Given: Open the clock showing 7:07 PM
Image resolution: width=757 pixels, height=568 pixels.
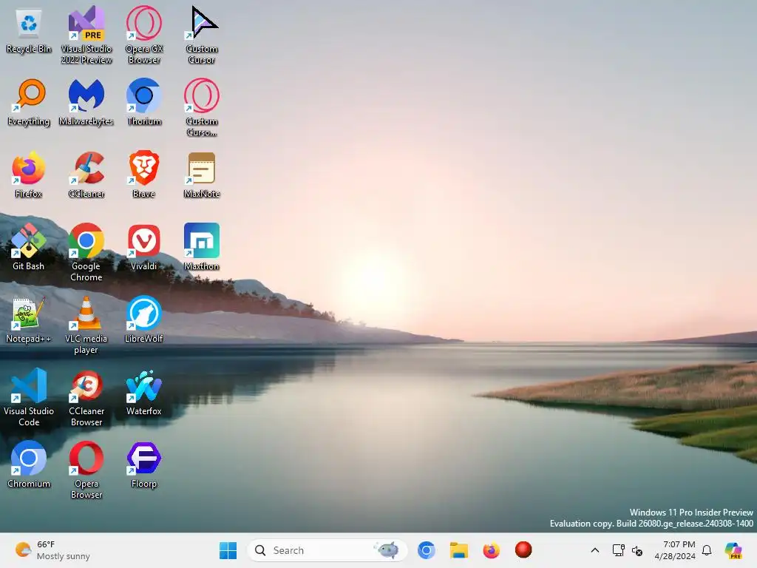Looking at the screenshot, I should (676, 550).
